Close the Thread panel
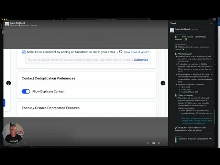This screenshot has width=220, height=165. [211, 23]
